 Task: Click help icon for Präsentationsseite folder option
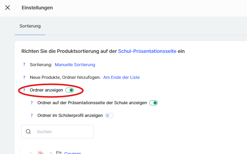32,103
